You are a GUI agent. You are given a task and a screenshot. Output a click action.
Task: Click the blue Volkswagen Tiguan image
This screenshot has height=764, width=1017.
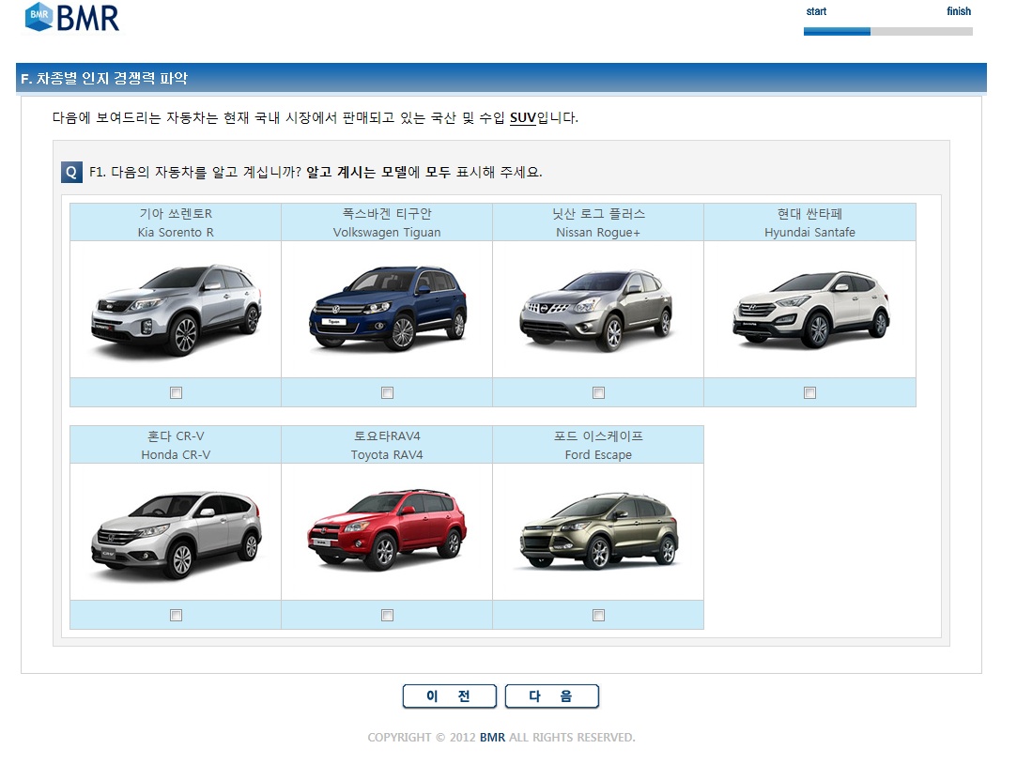point(387,310)
